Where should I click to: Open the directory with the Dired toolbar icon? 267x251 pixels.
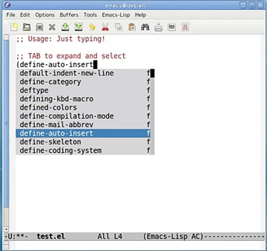pyautogui.click(x=40, y=27)
